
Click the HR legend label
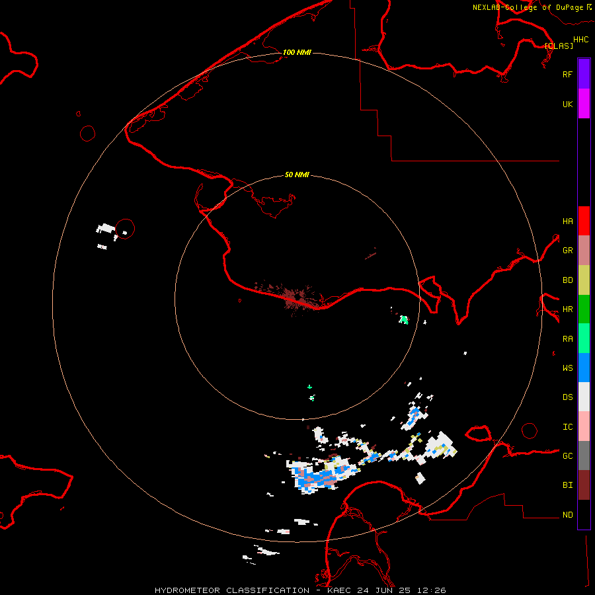[567, 309]
